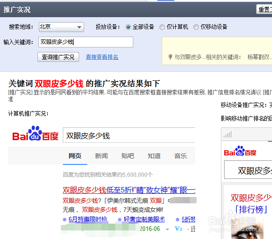The image size is (272, 239).
Task: Click the result count text 5,600,000个
Action: (x=138, y=175)
